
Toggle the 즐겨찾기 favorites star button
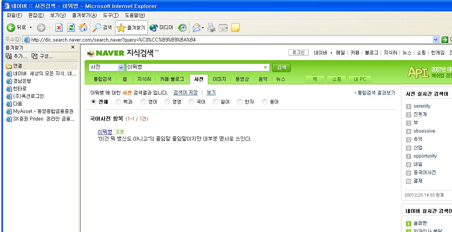(x=131, y=28)
